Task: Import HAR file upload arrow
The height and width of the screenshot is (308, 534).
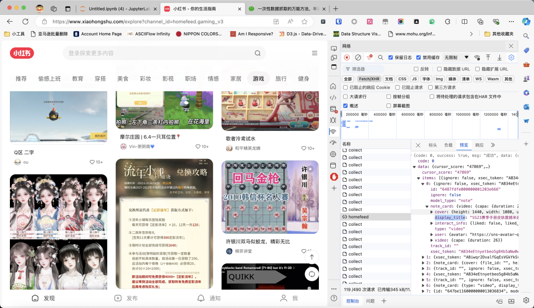Action: point(488,57)
